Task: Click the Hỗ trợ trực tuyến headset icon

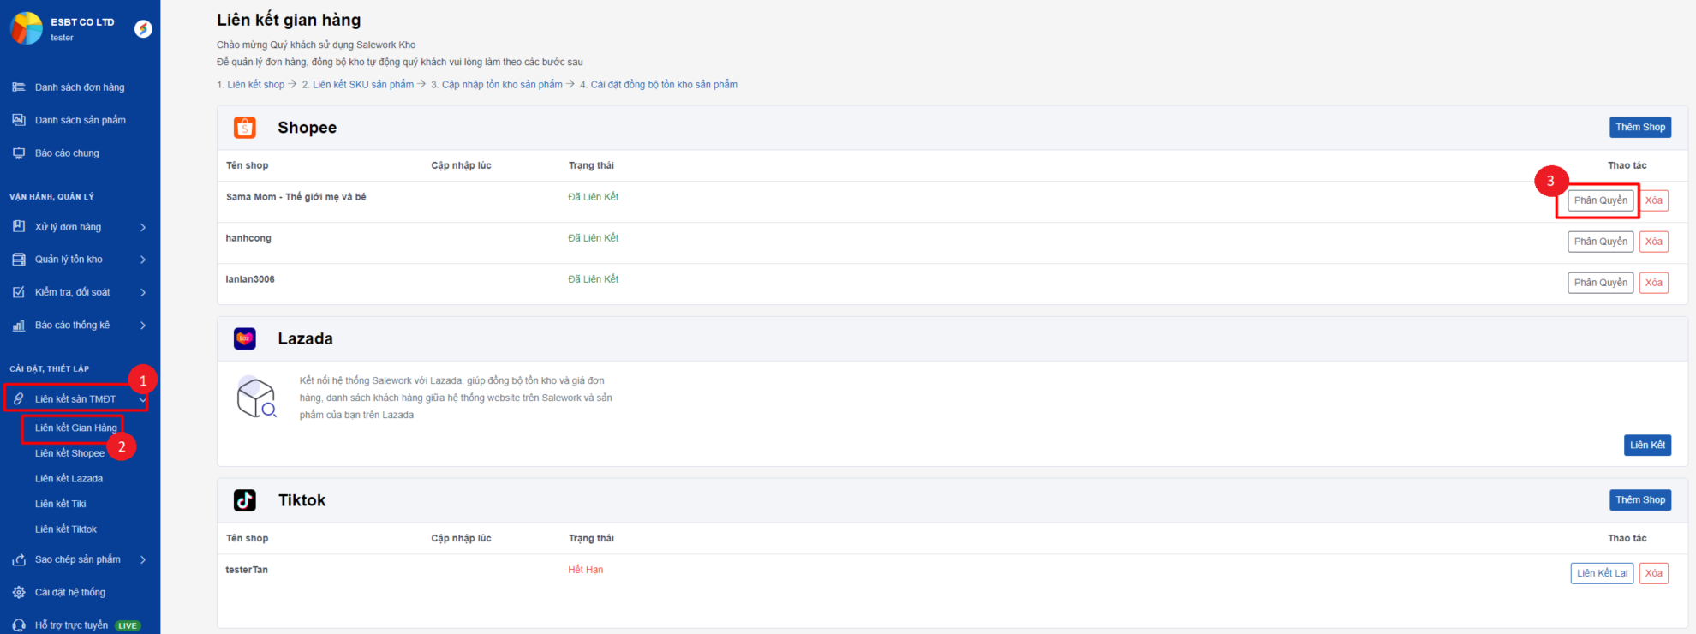Action: click(19, 625)
